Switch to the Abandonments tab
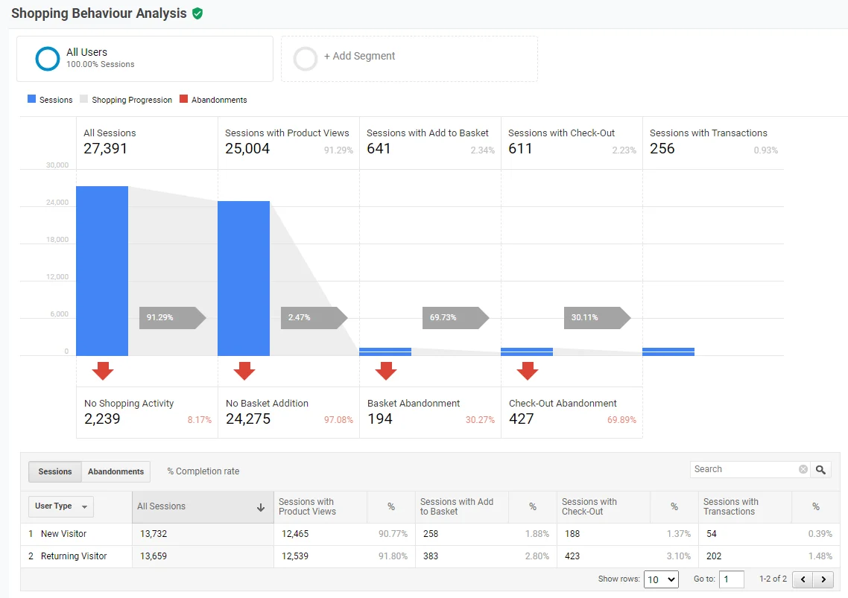The width and height of the screenshot is (848, 598). coord(116,471)
